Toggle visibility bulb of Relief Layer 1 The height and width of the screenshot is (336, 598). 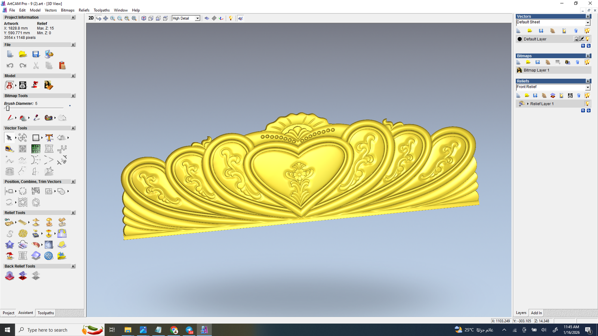(587, 104)
